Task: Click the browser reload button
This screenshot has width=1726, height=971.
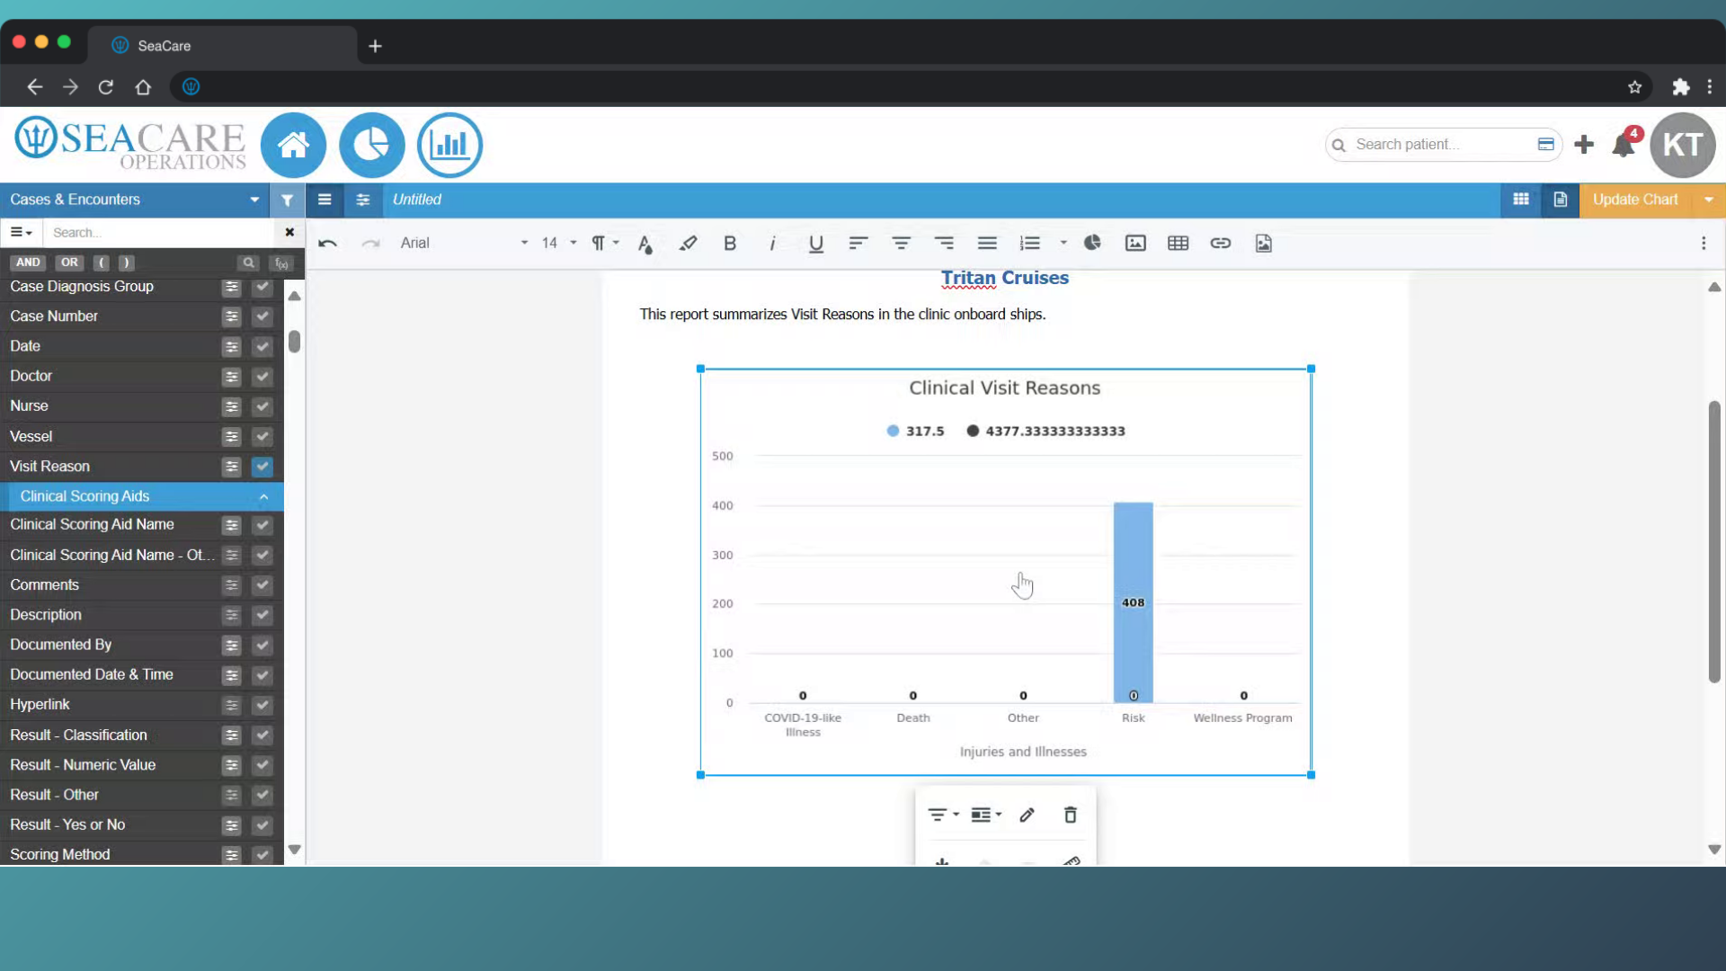Action: pos(106,87)
